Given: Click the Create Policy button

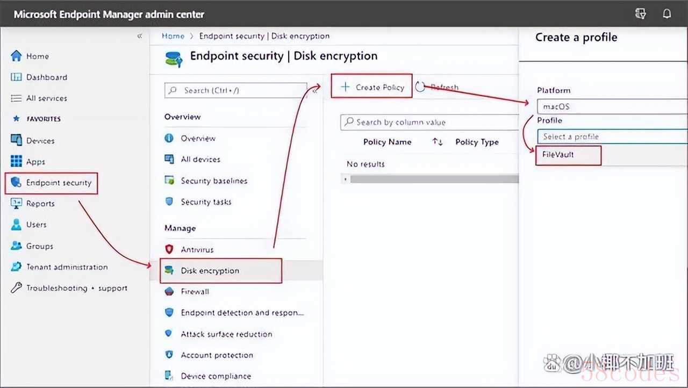Looking at the screenshot, I should coord(371,86).
